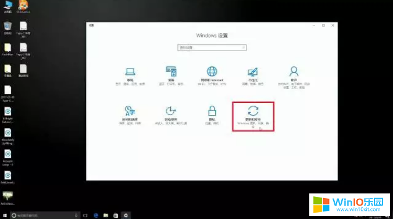The image size is (393, 219).
Task: Open the Personalization settings category
Action: (x=253, y=77)
